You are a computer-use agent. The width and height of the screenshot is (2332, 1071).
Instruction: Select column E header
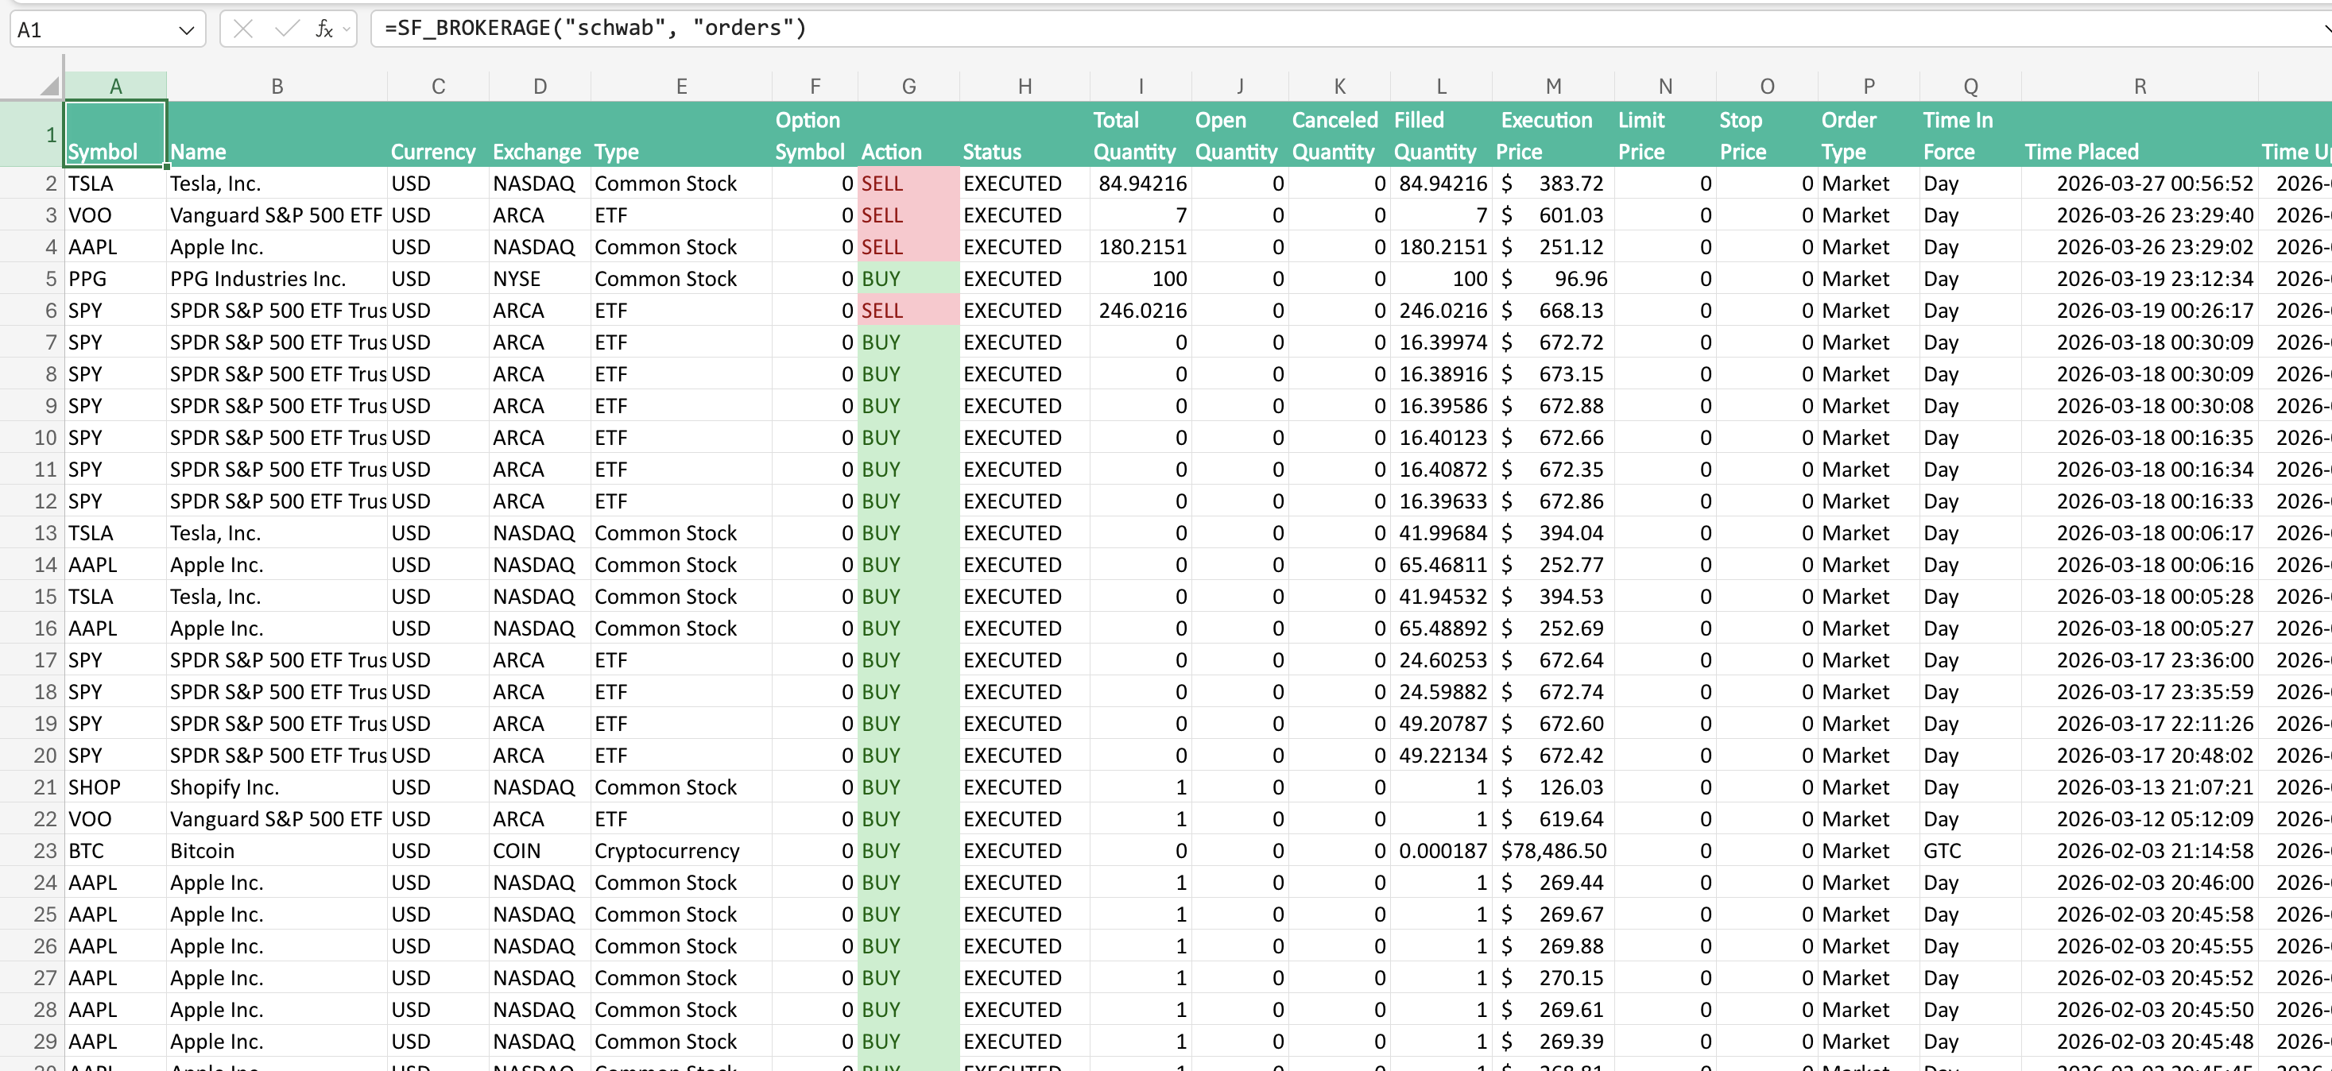[x=681, y=86]
